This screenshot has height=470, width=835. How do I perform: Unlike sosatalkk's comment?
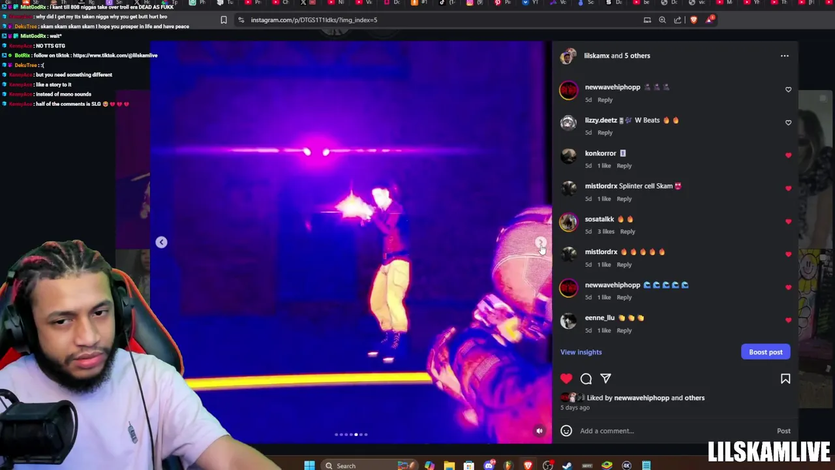(788, 221)
